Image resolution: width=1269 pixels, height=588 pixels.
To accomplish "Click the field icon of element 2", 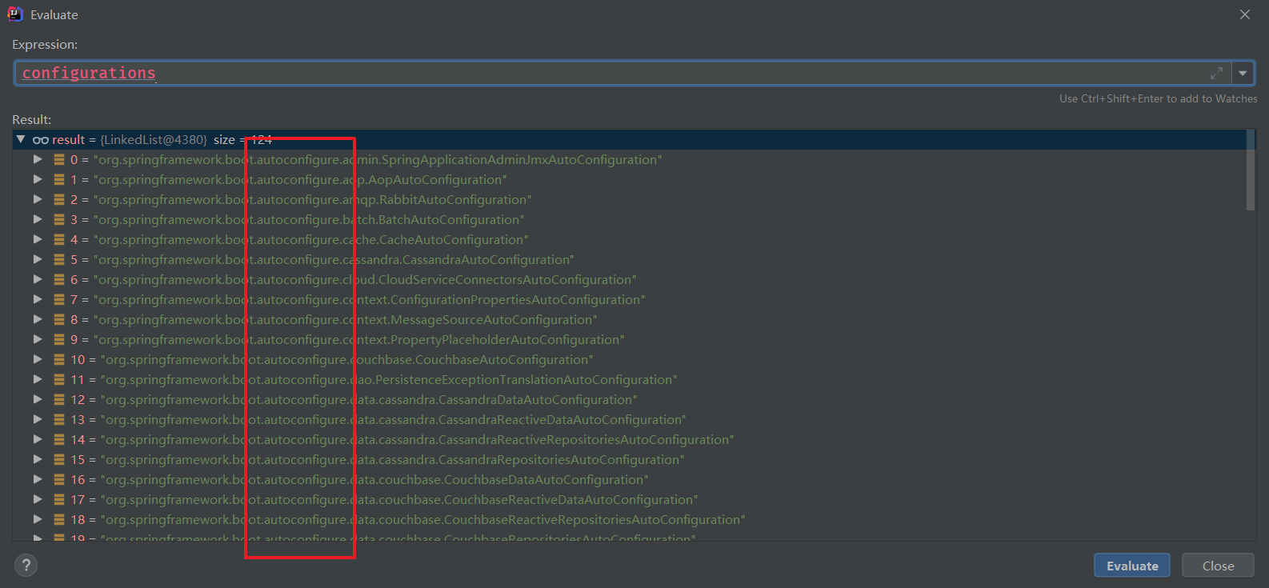I will point(59,200).
